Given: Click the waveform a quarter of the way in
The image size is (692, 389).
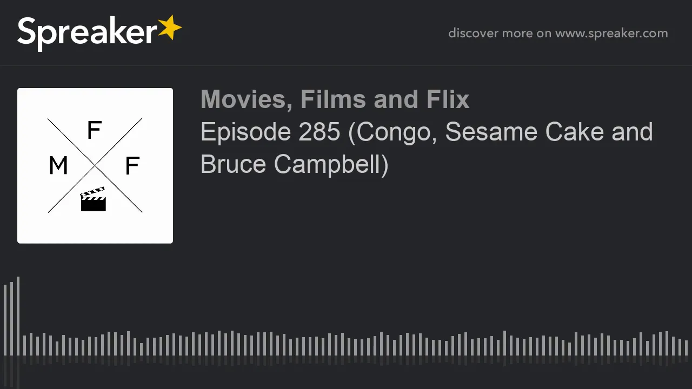Looking at the screenshot, I should (174, 344).
